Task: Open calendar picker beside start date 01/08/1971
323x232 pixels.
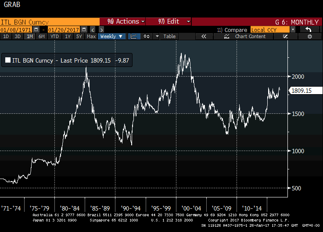Action: point(36,29)
